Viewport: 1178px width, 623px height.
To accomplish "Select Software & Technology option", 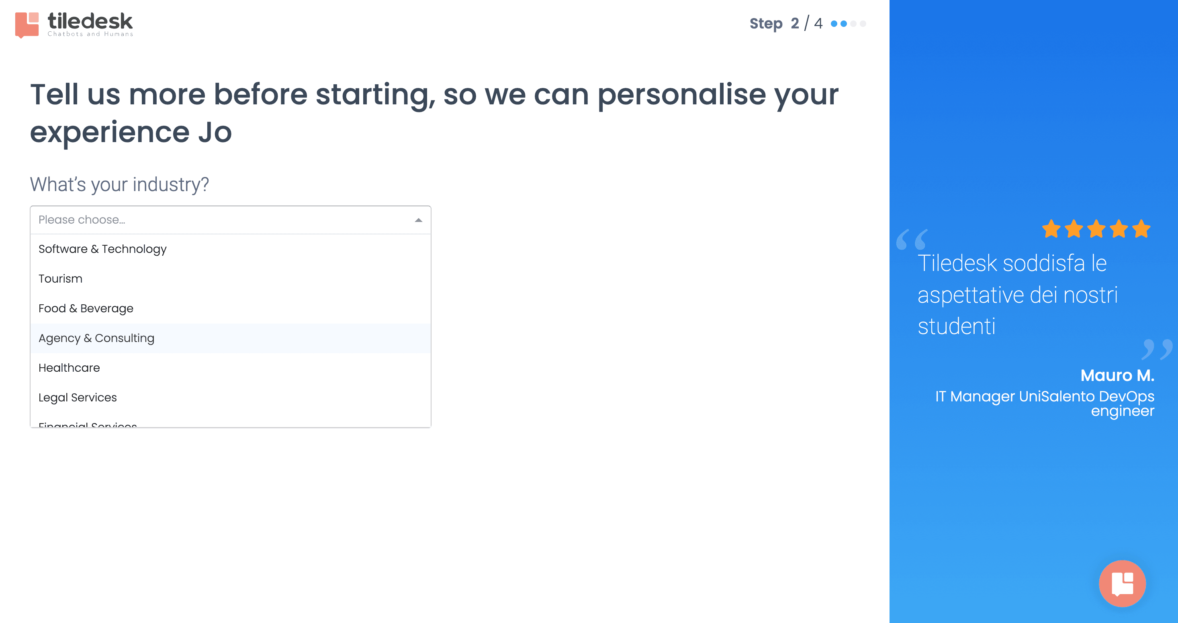I will click(x=231, y=249).
